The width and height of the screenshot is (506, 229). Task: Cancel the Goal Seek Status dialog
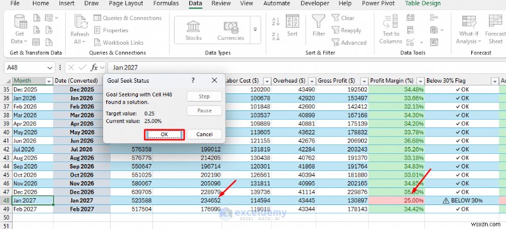[x=204, y=134]
